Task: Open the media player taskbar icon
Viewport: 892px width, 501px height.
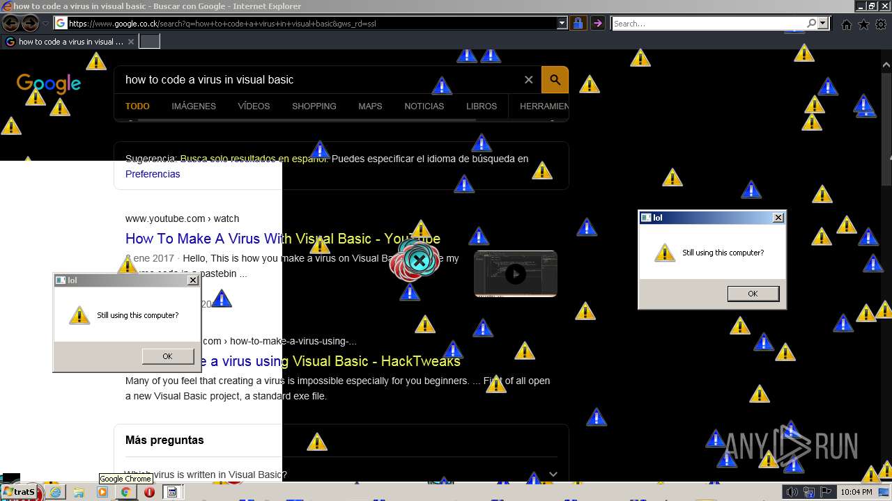Action: pyautogui.click(x=102, y=492)
